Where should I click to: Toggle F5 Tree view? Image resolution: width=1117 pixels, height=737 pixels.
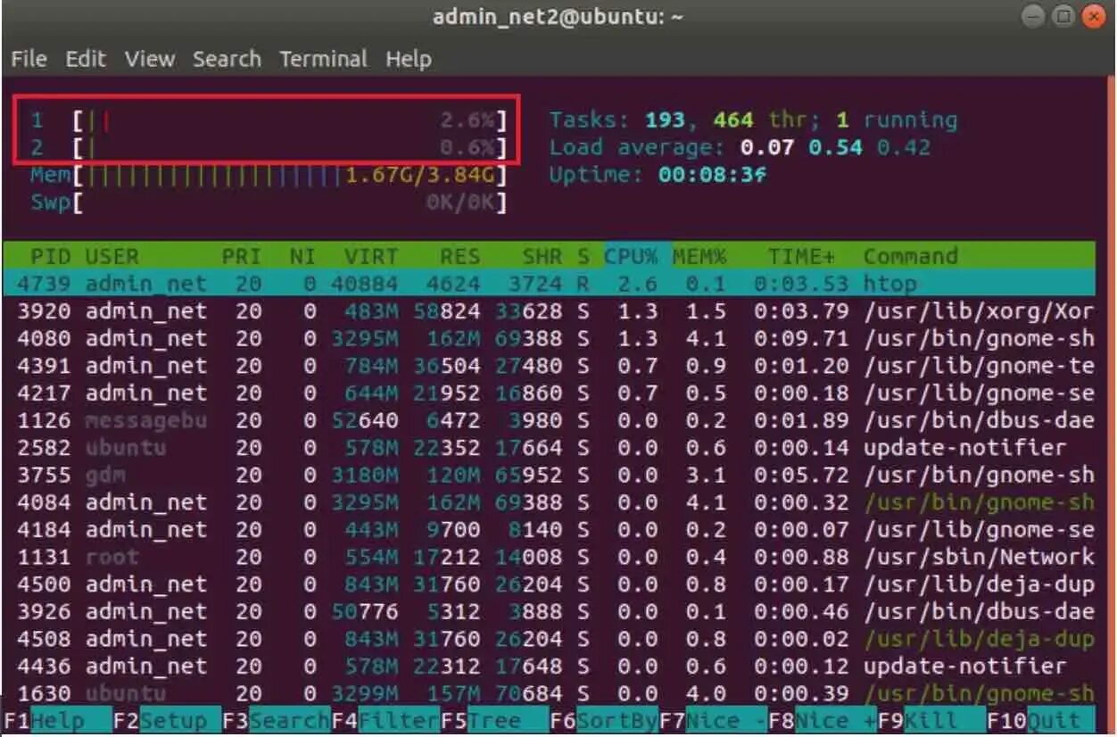pyautogui.click(x=494, y=721)
